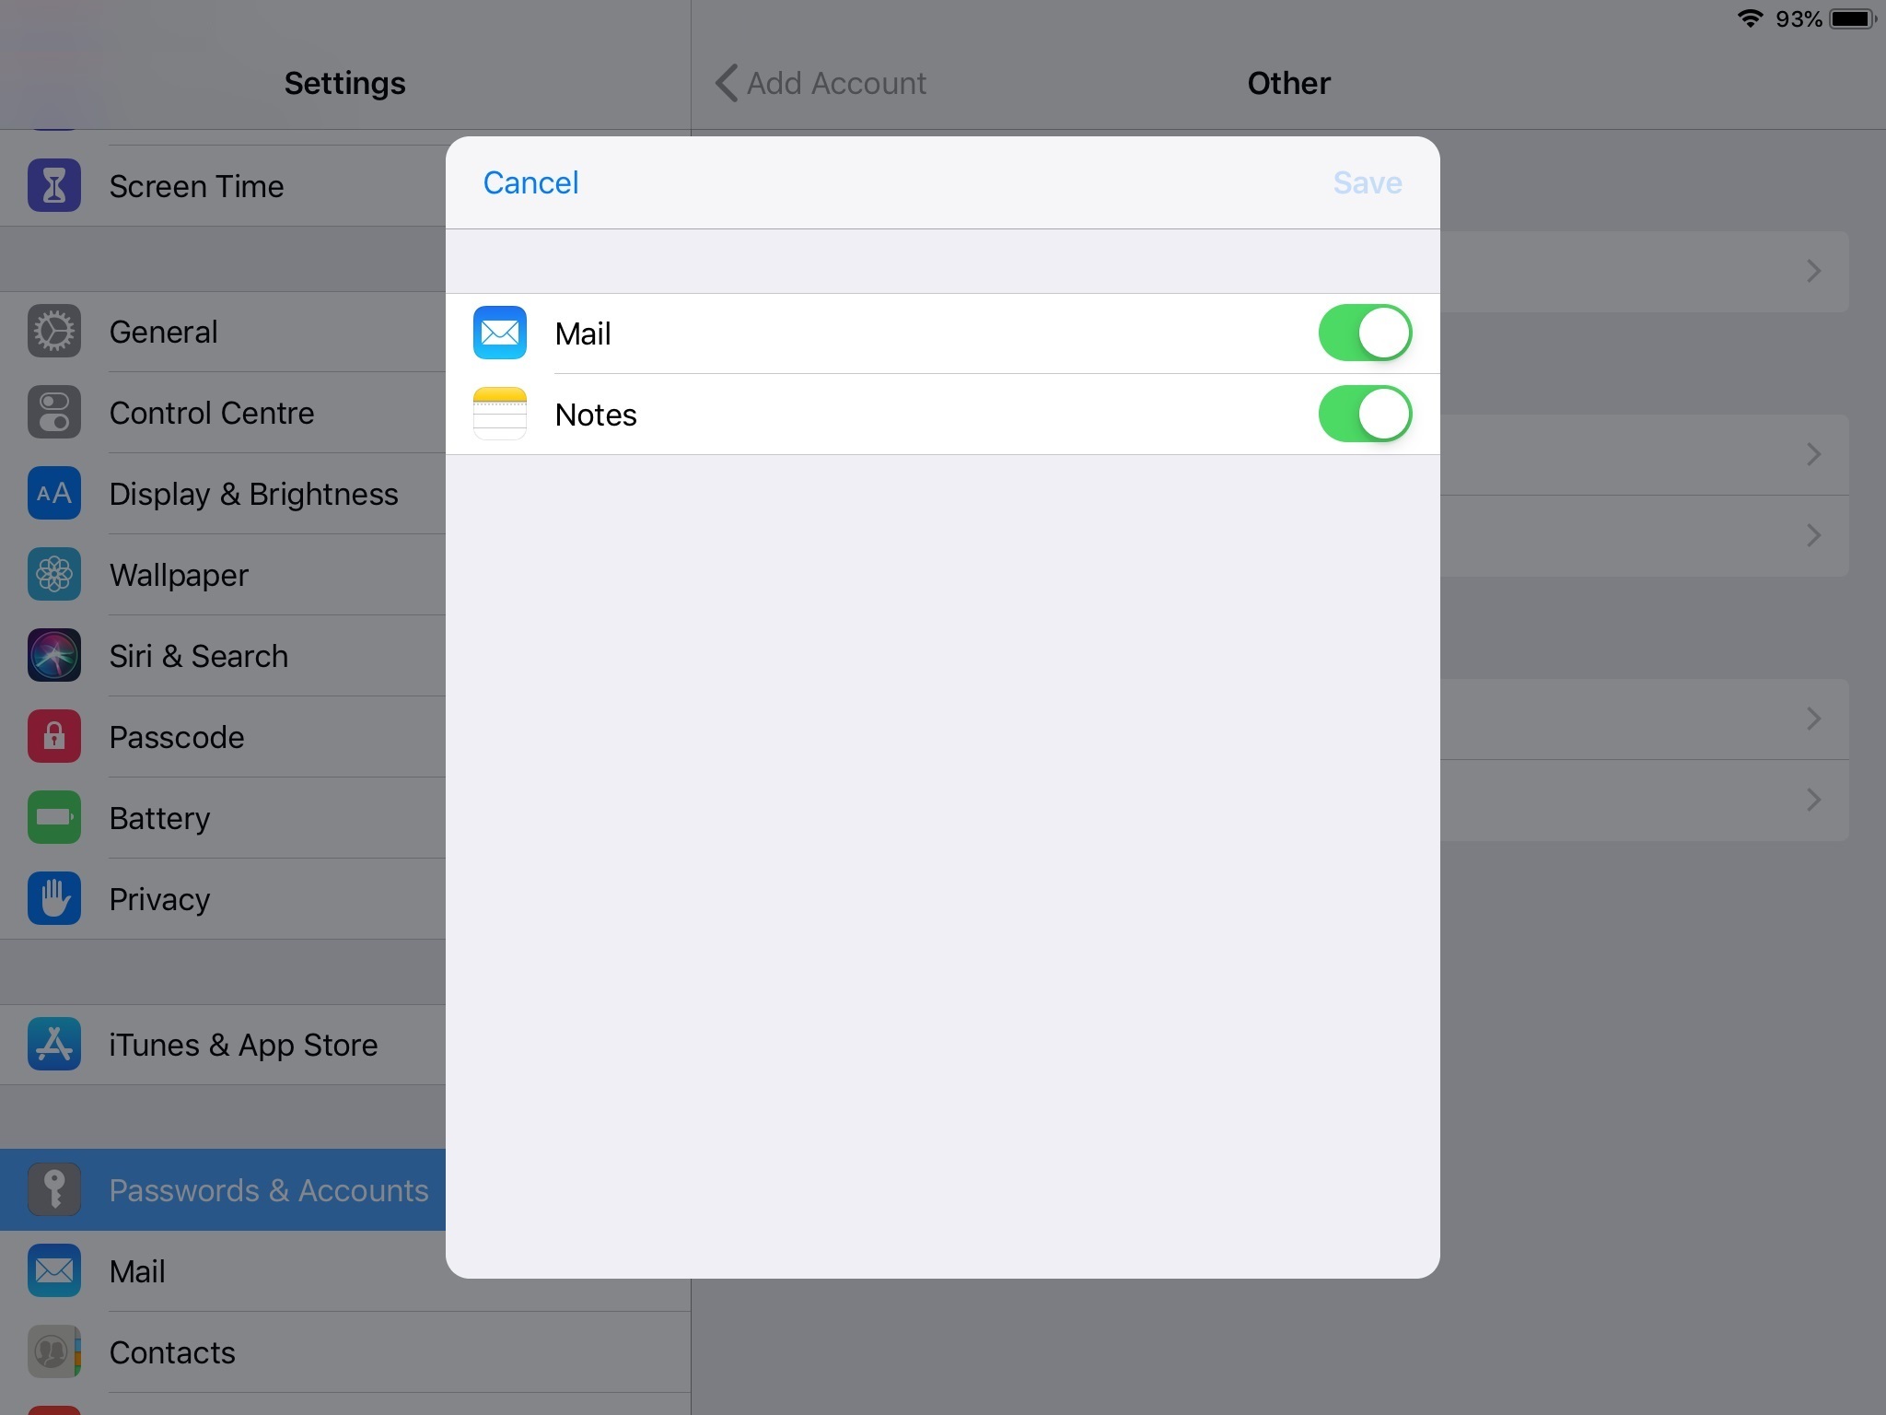Tap the battery indicator in status bar
The height and width of the screenshot is (1415, 1886).
pyautogui.click(x=1853, y=18)
